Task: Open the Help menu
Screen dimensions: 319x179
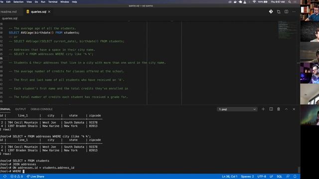Action: pos(74,2)
